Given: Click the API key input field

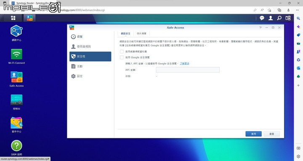Looking at the screenshot, I should (188, 70).
